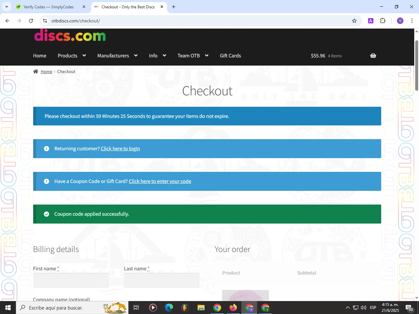Image resolution: width=419 pixels, height=314 pixels.
Task: Open tab search dropdown arrow
Action: tap(6, 7)
